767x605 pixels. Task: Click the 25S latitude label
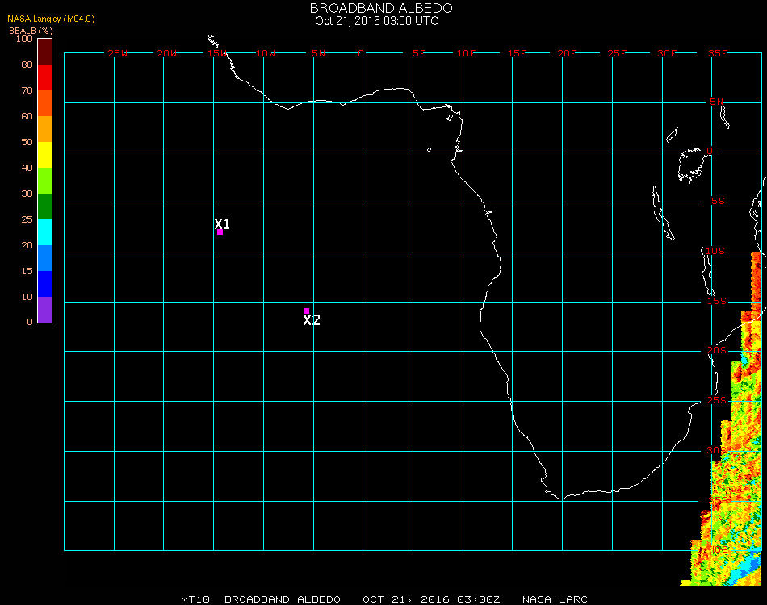point(717,400)
